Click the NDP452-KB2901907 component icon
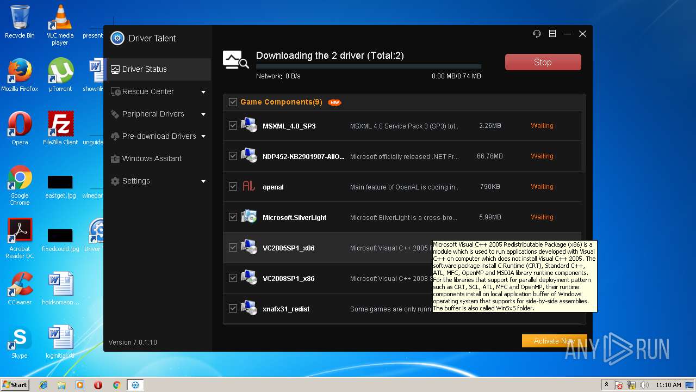The image size is (696, 392). click(249, 156)
